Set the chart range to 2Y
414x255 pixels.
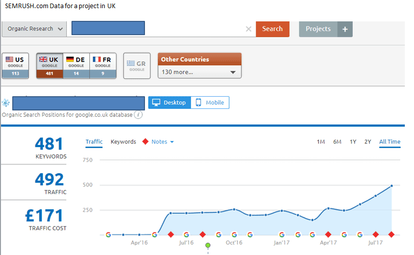point(368,142)
